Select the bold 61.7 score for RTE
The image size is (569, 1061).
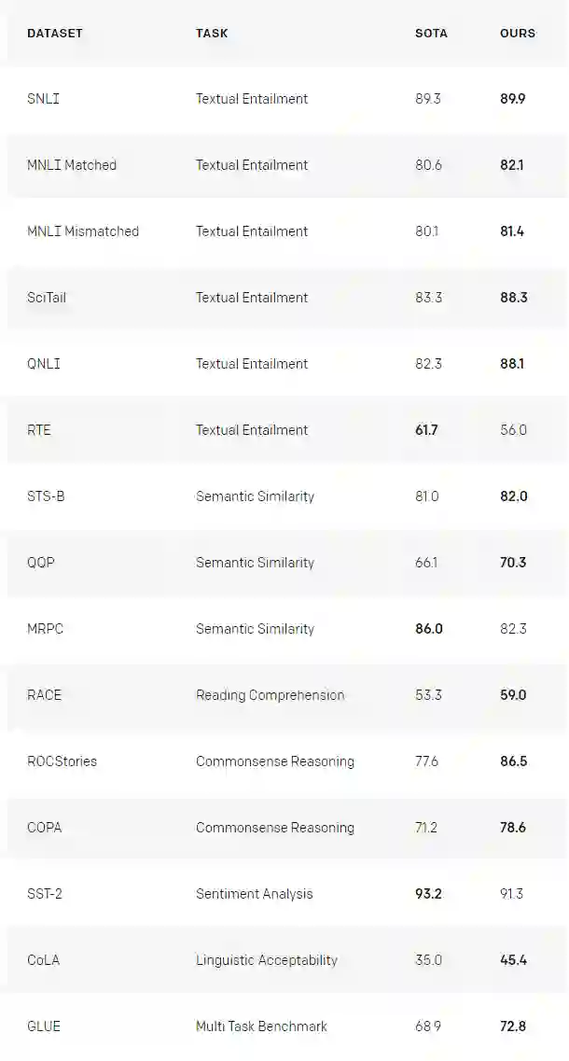click(428, 430)
